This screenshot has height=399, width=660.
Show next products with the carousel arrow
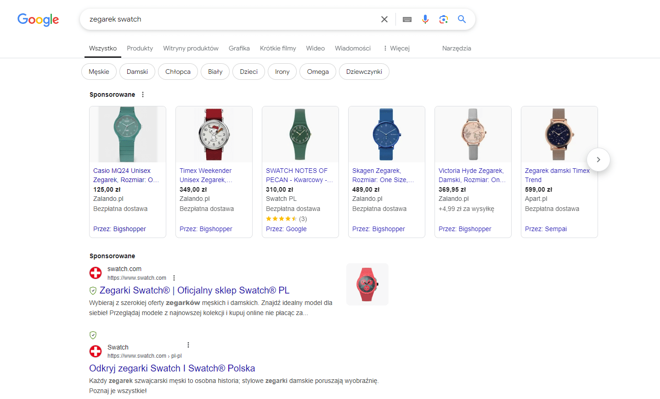pos(598,160)
